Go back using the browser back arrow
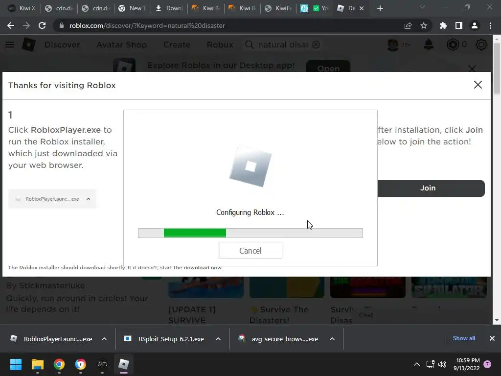Image resolution: width=501 pixels, height=376 pixels. 11,25
